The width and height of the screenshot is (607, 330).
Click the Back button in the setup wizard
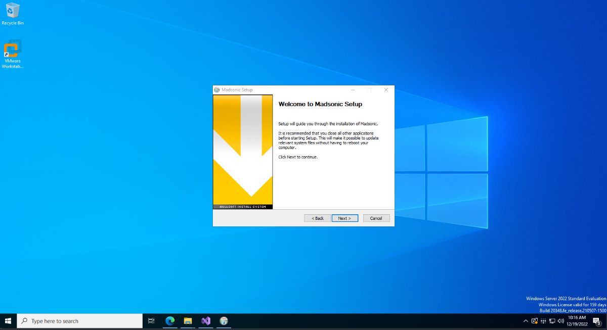316,218
